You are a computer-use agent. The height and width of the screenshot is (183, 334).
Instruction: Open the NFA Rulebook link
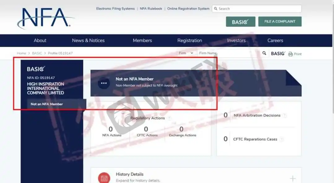pos(151,9)
